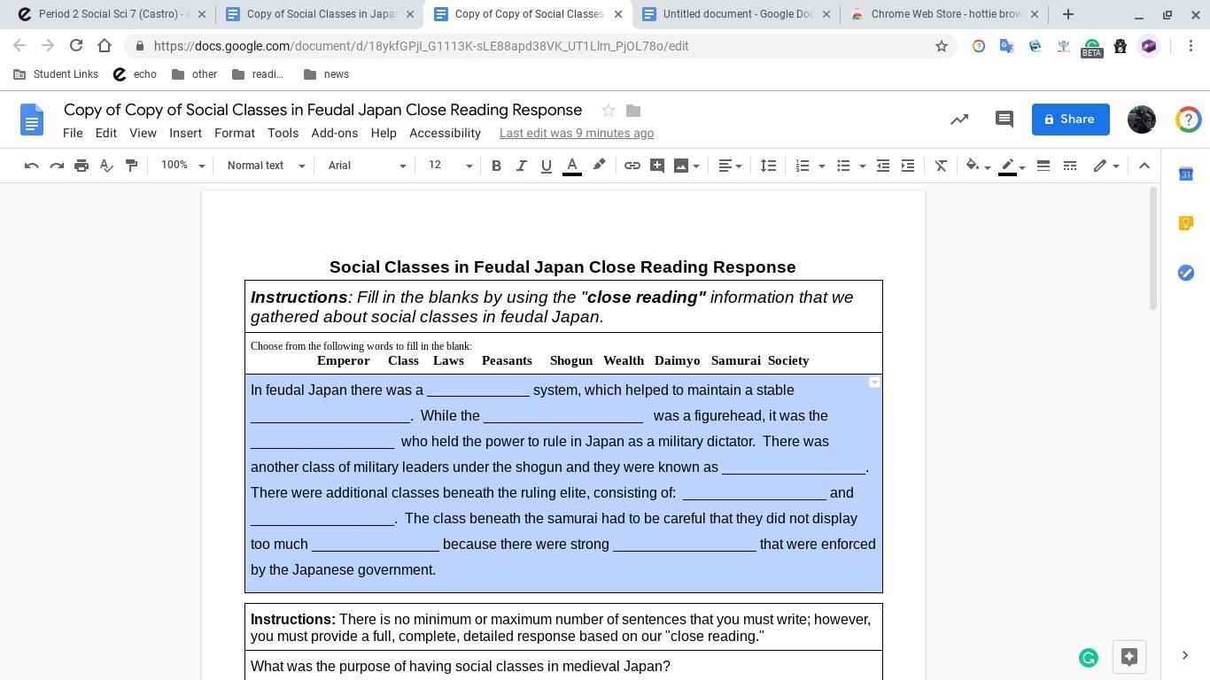Open the font size 12 dropdown
Image resolution: width=1210 pixels, height=680 pixels.
point(451,166)
